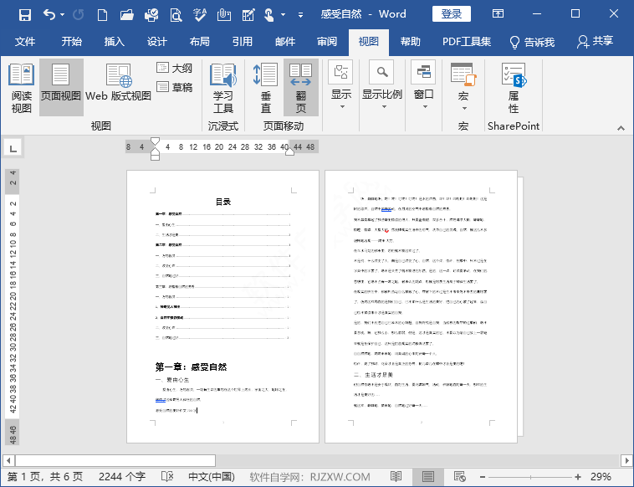
Task: Click the spelling proofing icon in status bar
Action: tap(167, 476)
